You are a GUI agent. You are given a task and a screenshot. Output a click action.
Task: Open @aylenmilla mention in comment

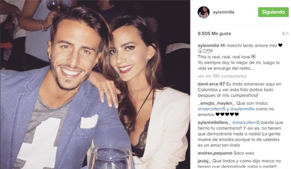tap(242, 109)
